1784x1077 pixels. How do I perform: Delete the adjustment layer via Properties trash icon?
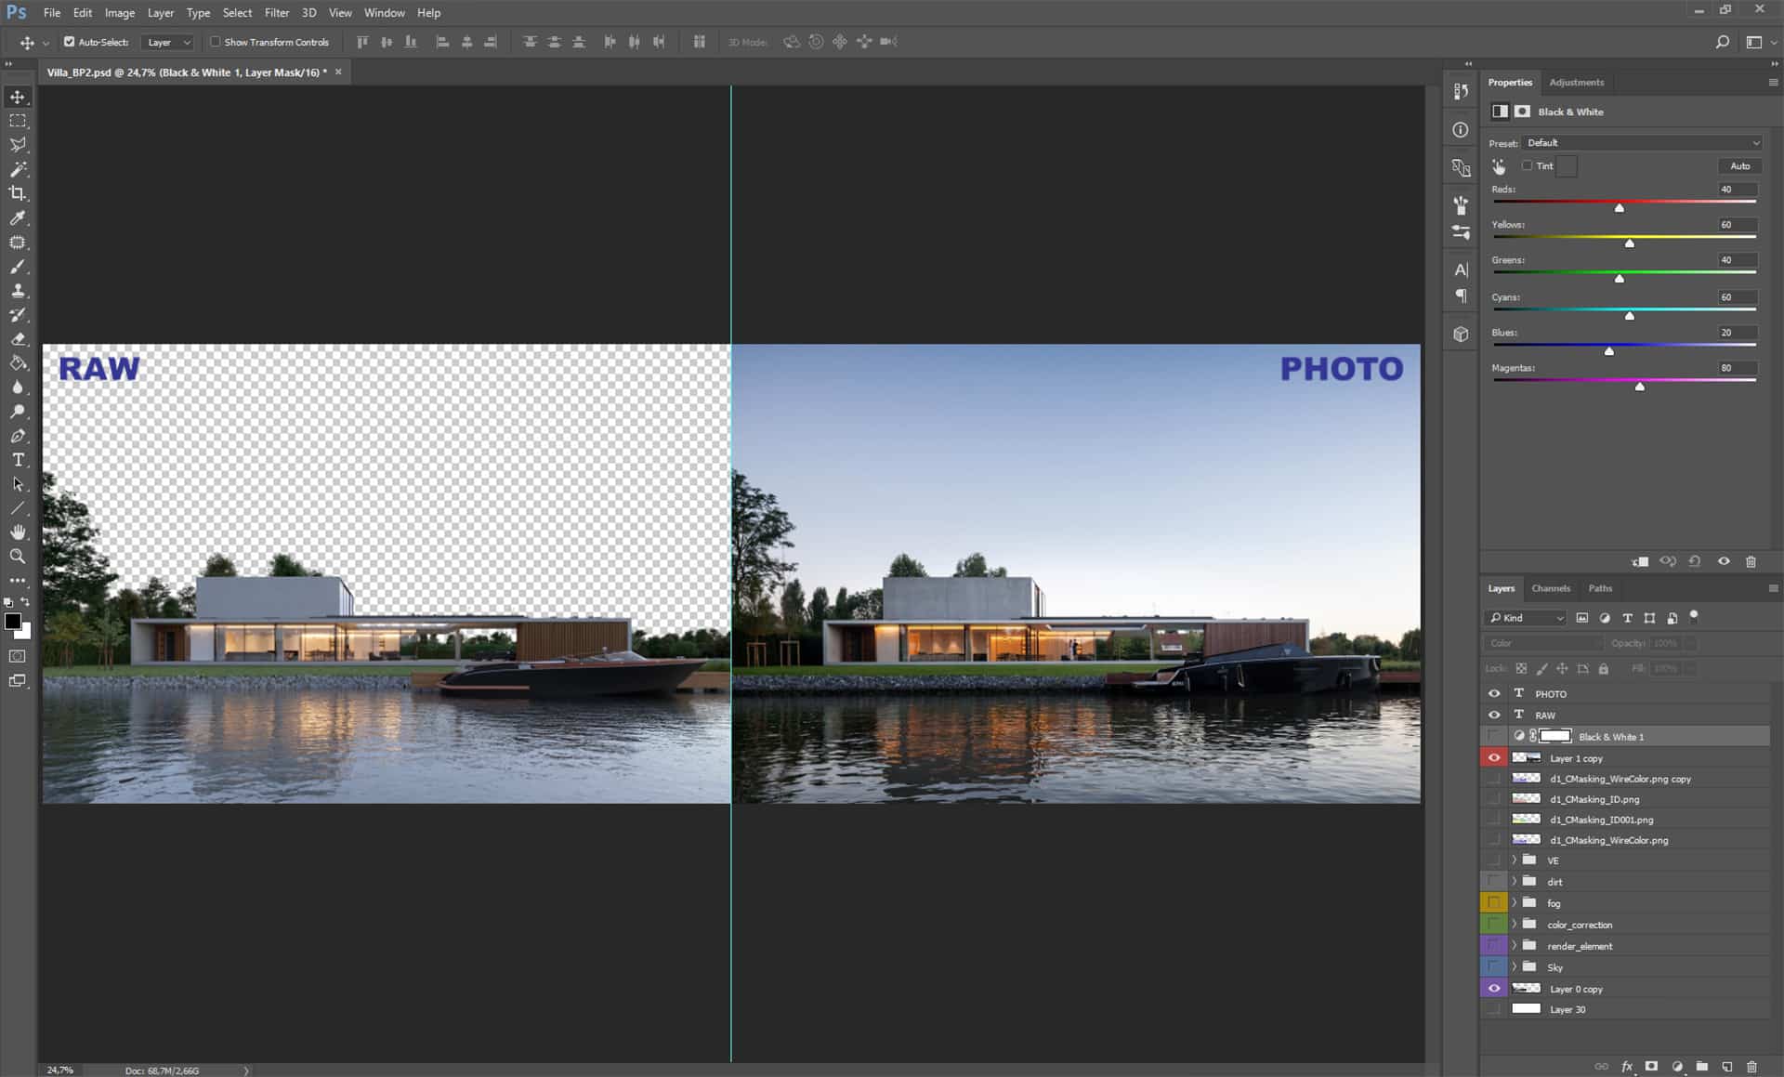(x=1751, y=561)
